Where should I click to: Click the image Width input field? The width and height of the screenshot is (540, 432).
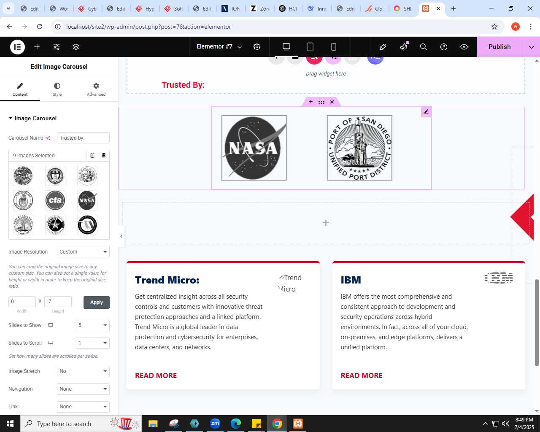pos(22,302)
